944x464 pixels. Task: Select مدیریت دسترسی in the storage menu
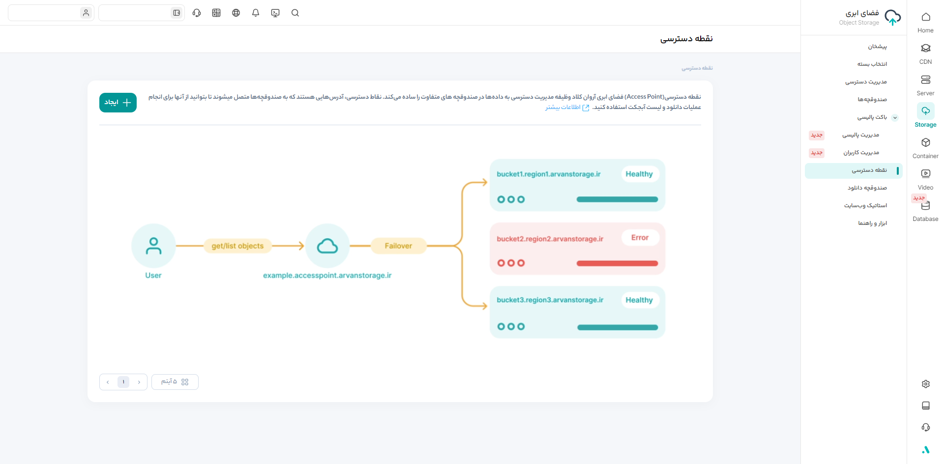866,82
